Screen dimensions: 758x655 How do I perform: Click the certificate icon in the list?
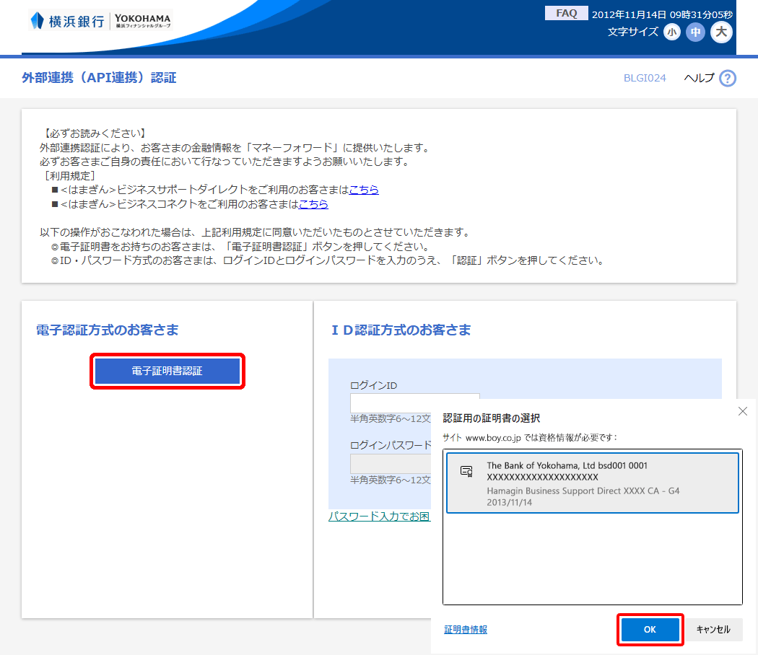[x=466, y=471]
